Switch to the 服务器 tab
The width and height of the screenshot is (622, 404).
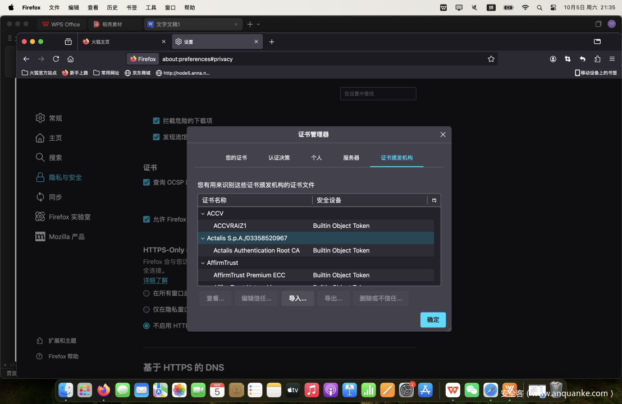tap(351, 158)
